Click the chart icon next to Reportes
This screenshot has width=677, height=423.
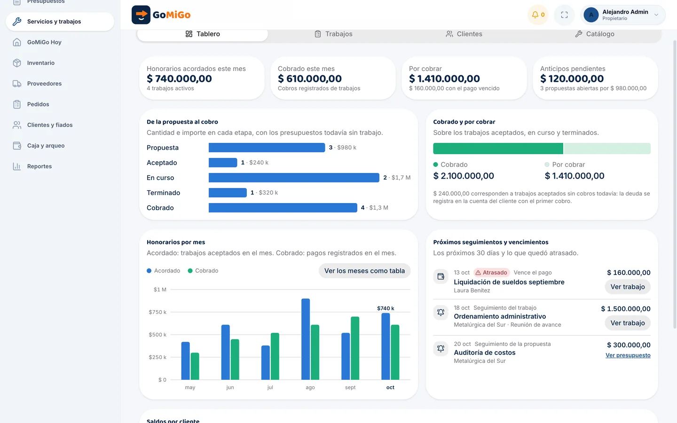[17, 166]
